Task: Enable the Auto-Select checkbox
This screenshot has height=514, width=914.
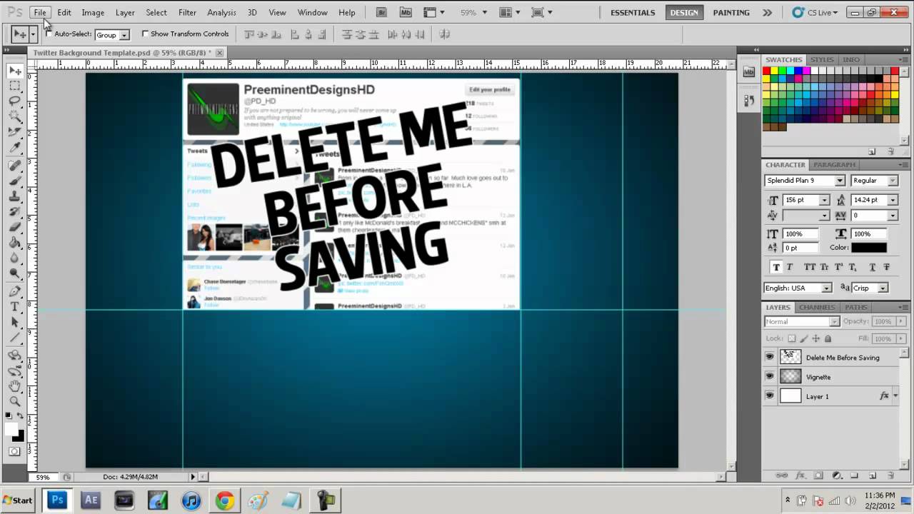Action: 49,34
